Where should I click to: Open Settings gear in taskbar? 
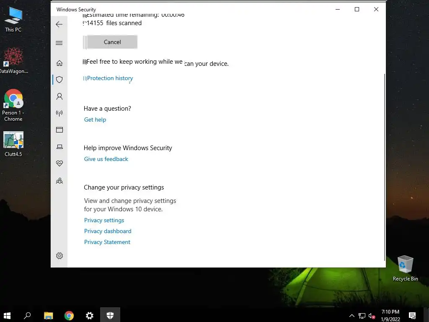pyautogui.click(x=90, y=315)
